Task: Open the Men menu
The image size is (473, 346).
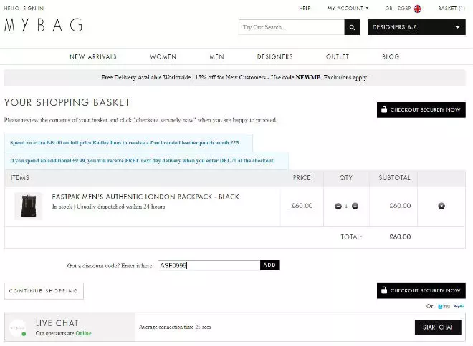Action: click(216, 56)
